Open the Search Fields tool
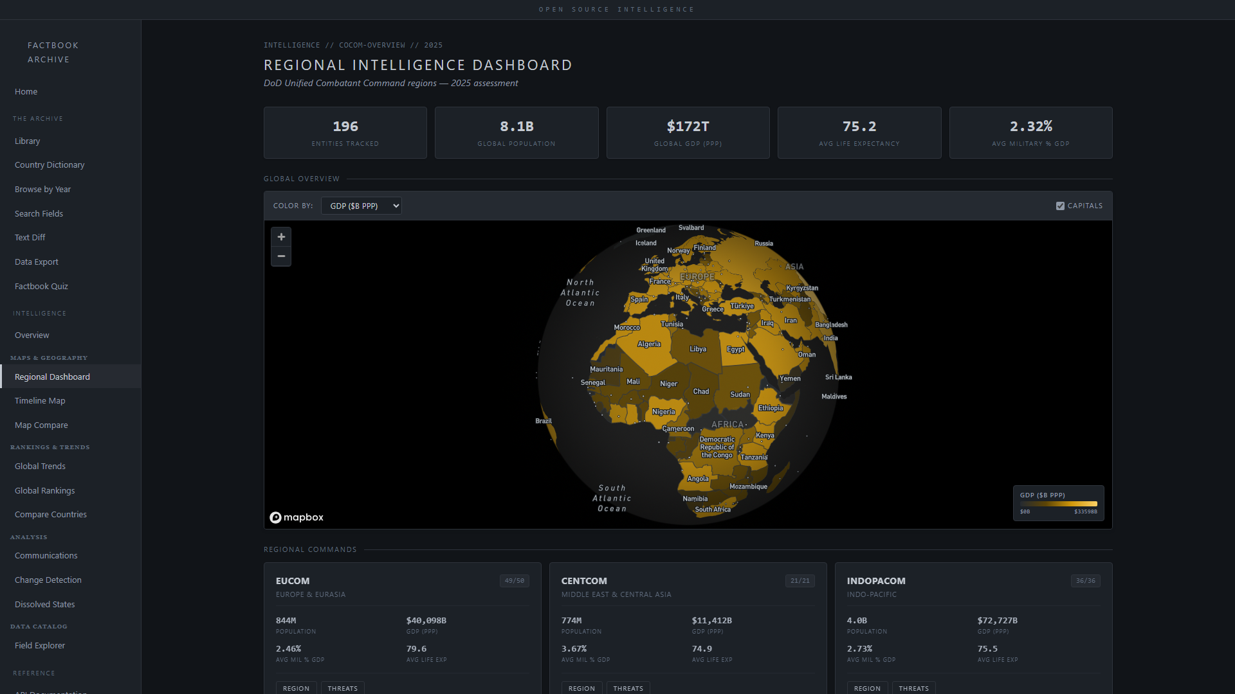 39,213
